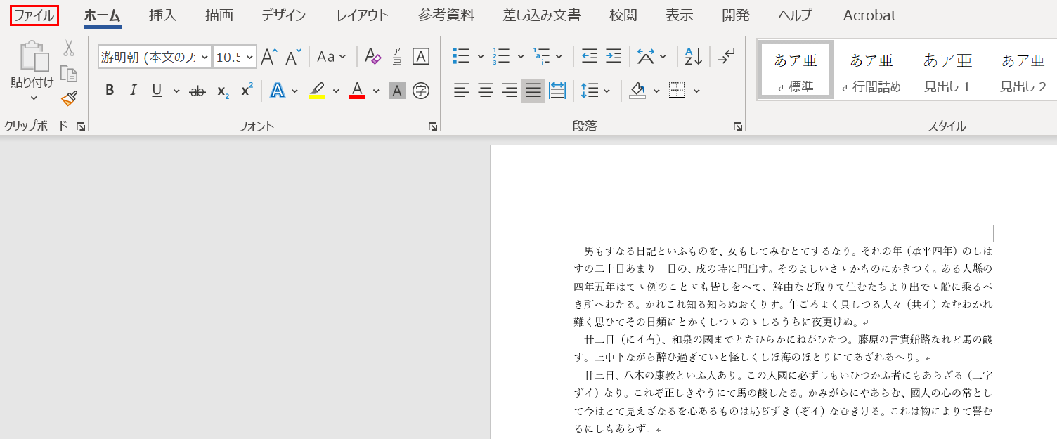Click the copy icon
This screenshot has height=439, width=1057.
[x=69, y=74]
